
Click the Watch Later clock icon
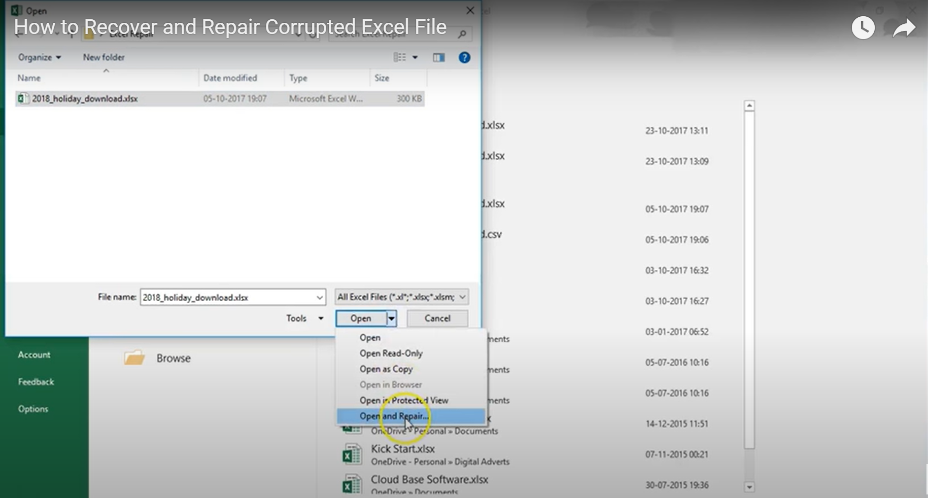click(863, 28)
